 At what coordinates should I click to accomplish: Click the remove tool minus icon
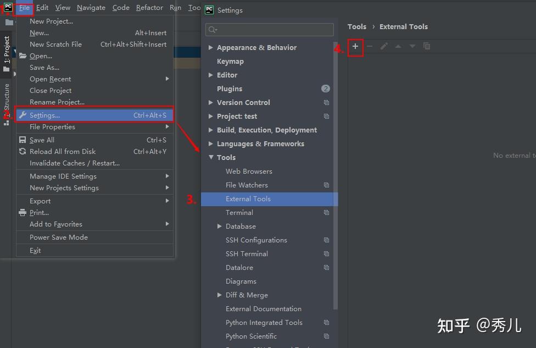click(x=370, y=47)
